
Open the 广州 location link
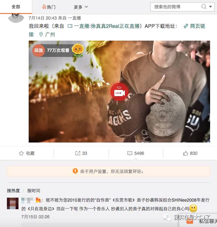click(x=47, y=34)
